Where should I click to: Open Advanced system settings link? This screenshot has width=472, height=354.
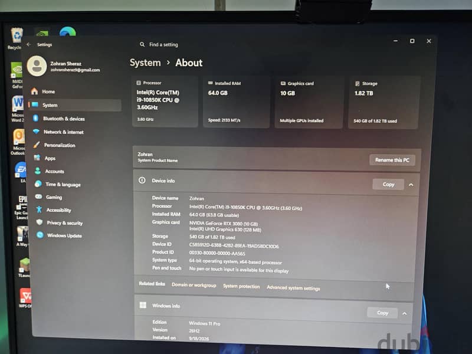coord(293,288)
